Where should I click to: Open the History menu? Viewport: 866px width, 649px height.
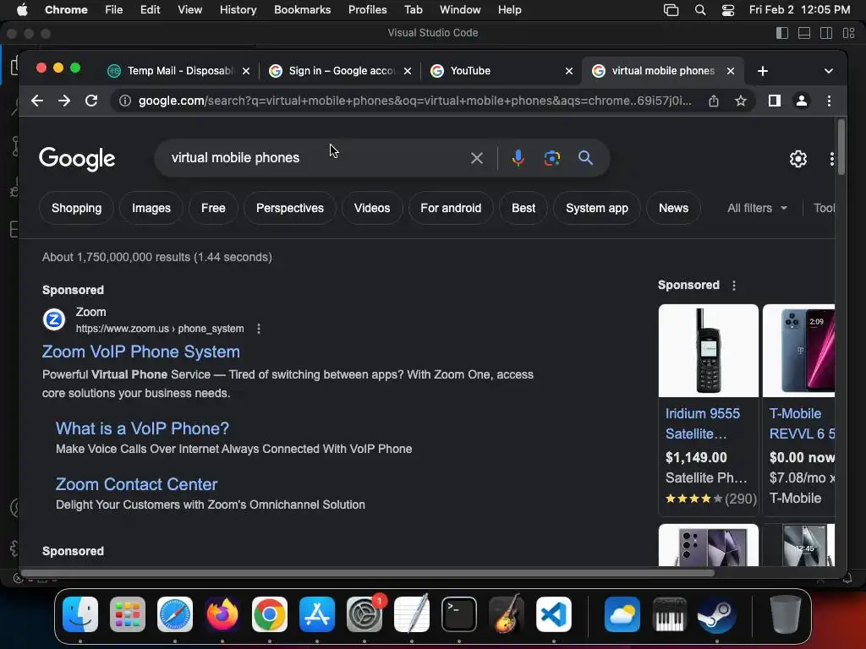[238, 10]
